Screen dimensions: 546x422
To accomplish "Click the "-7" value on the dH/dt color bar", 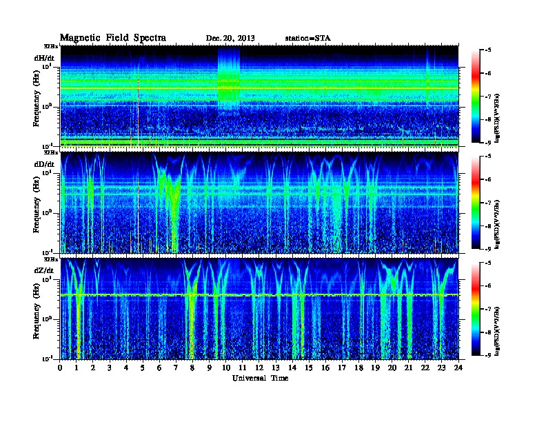I will [x=487, y=96].
